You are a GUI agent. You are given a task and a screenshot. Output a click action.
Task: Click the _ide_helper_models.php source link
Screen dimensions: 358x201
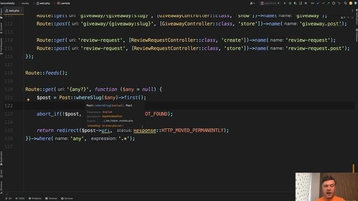[x=118, y=121]
